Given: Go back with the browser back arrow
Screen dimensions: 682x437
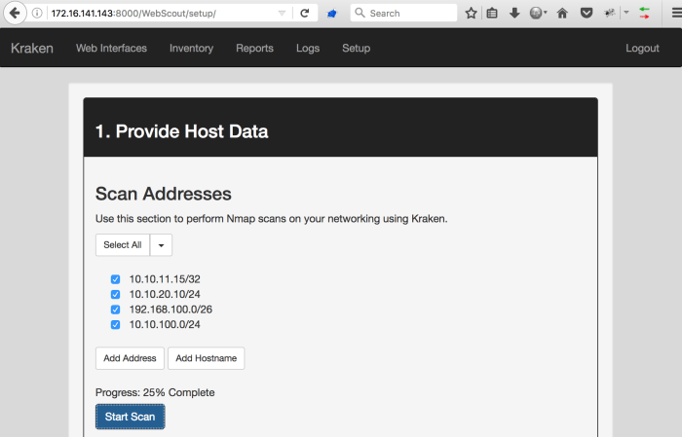Looking at the screenshot, I should click(15, 13).
